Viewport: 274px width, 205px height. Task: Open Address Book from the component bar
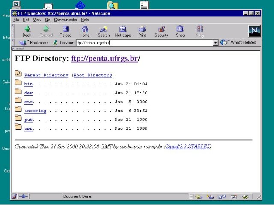click(x=234, y=197)
